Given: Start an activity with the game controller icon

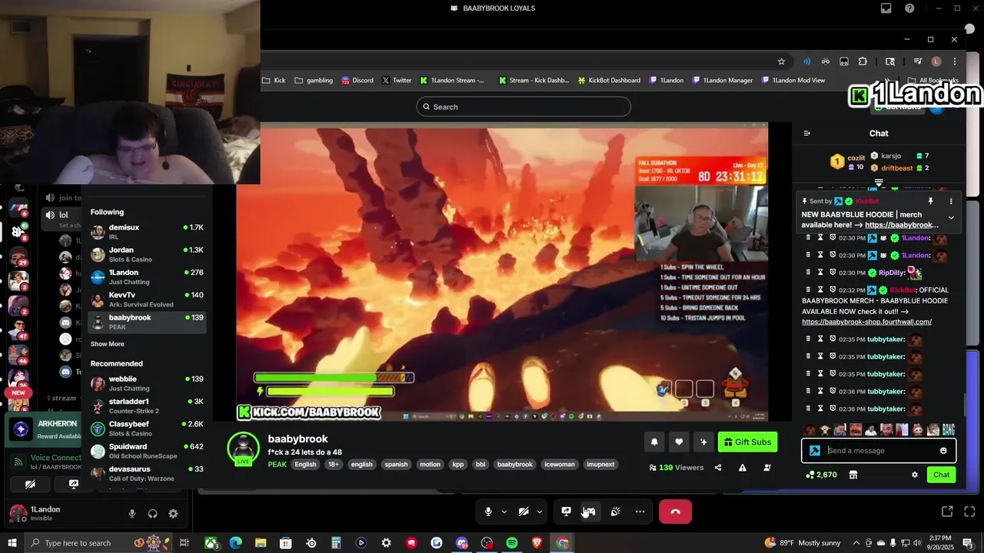Looking at the screenshot, I should (590, 512).
